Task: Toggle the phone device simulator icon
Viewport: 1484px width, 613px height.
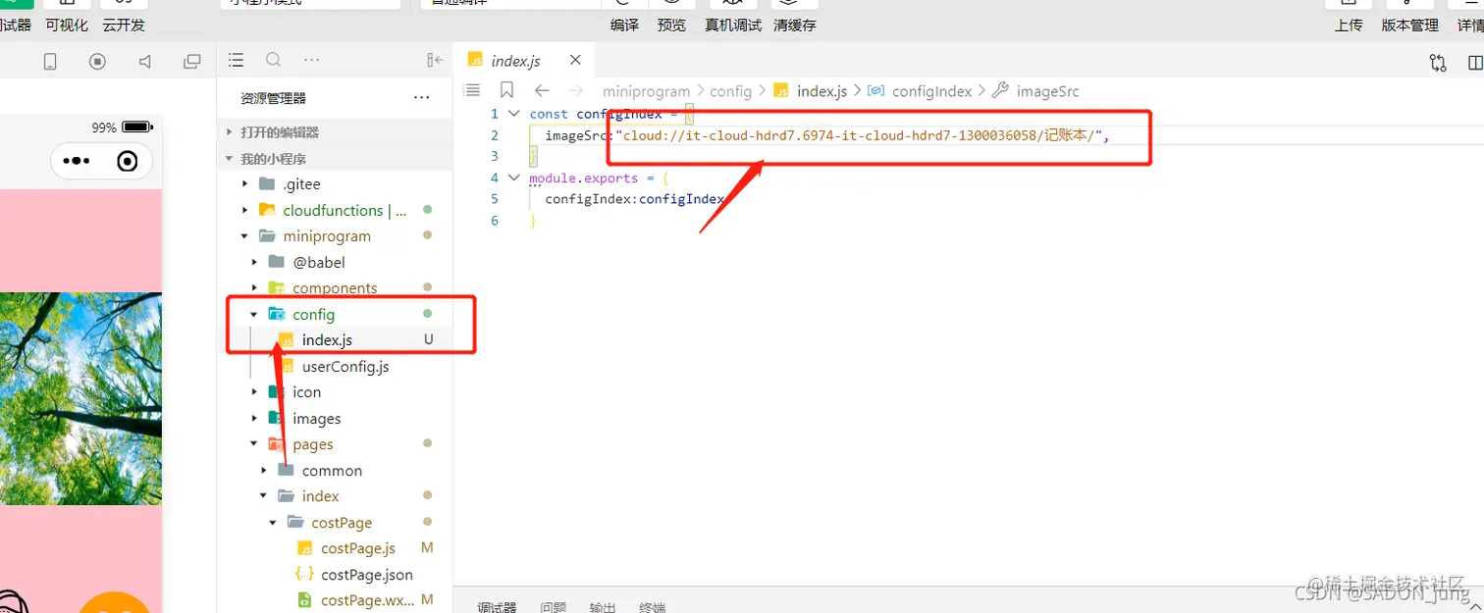Action: 50,62
